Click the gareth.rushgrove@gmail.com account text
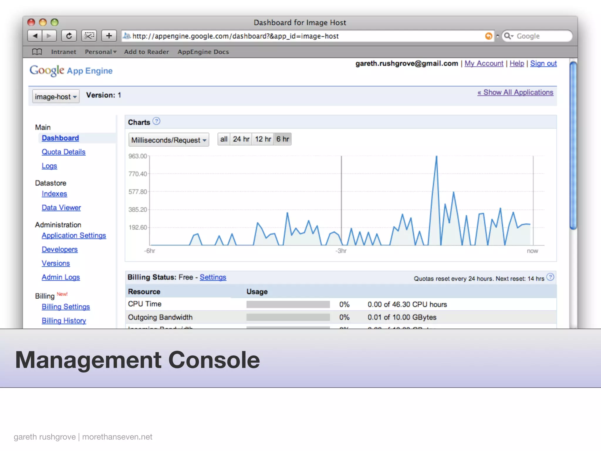The height and width of the screenshot is (451, 601). click(x=407, y=63)
